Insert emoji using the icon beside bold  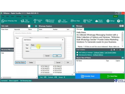click(111, 50)
